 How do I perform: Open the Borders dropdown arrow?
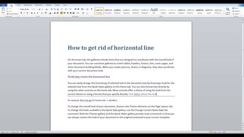[89, 13]
